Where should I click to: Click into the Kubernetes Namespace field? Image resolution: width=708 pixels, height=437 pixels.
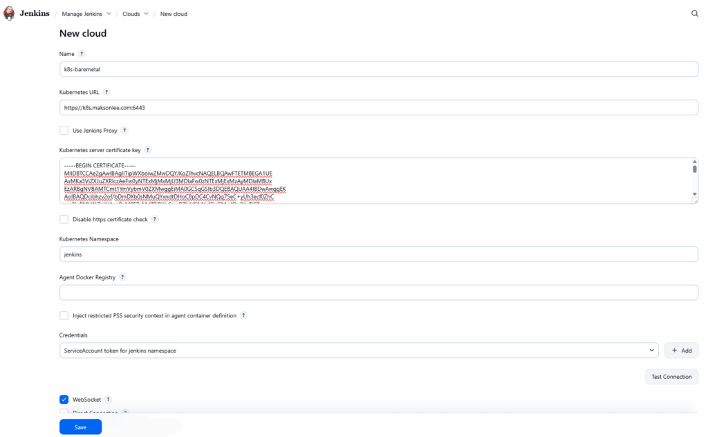[378, 254]
